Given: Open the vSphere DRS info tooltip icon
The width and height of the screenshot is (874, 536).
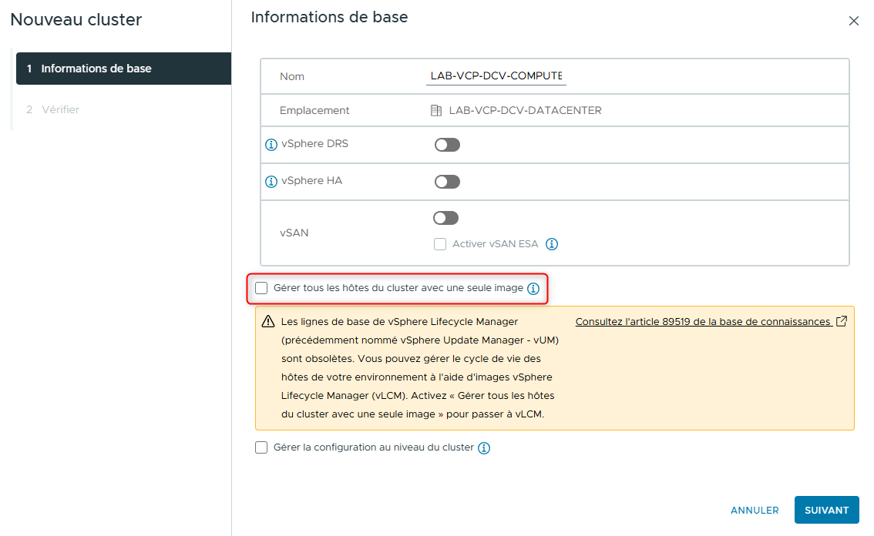Looking at the screenshot, I should [x=271, y=144].
